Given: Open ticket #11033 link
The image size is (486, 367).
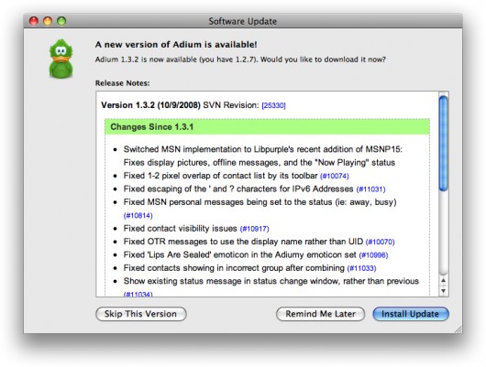Looking at the screenshot, I should pyautogui.click(x=361, y=268).
